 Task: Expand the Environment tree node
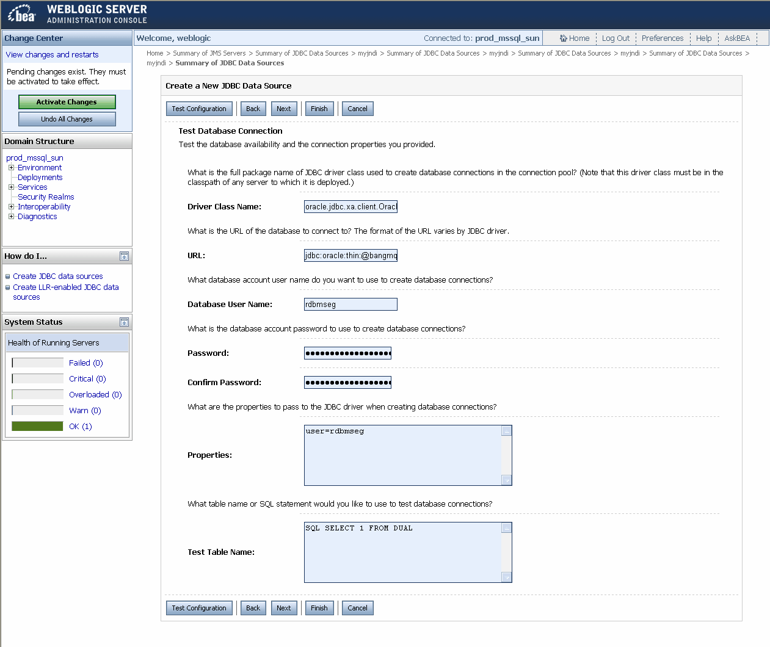[11, 167]
